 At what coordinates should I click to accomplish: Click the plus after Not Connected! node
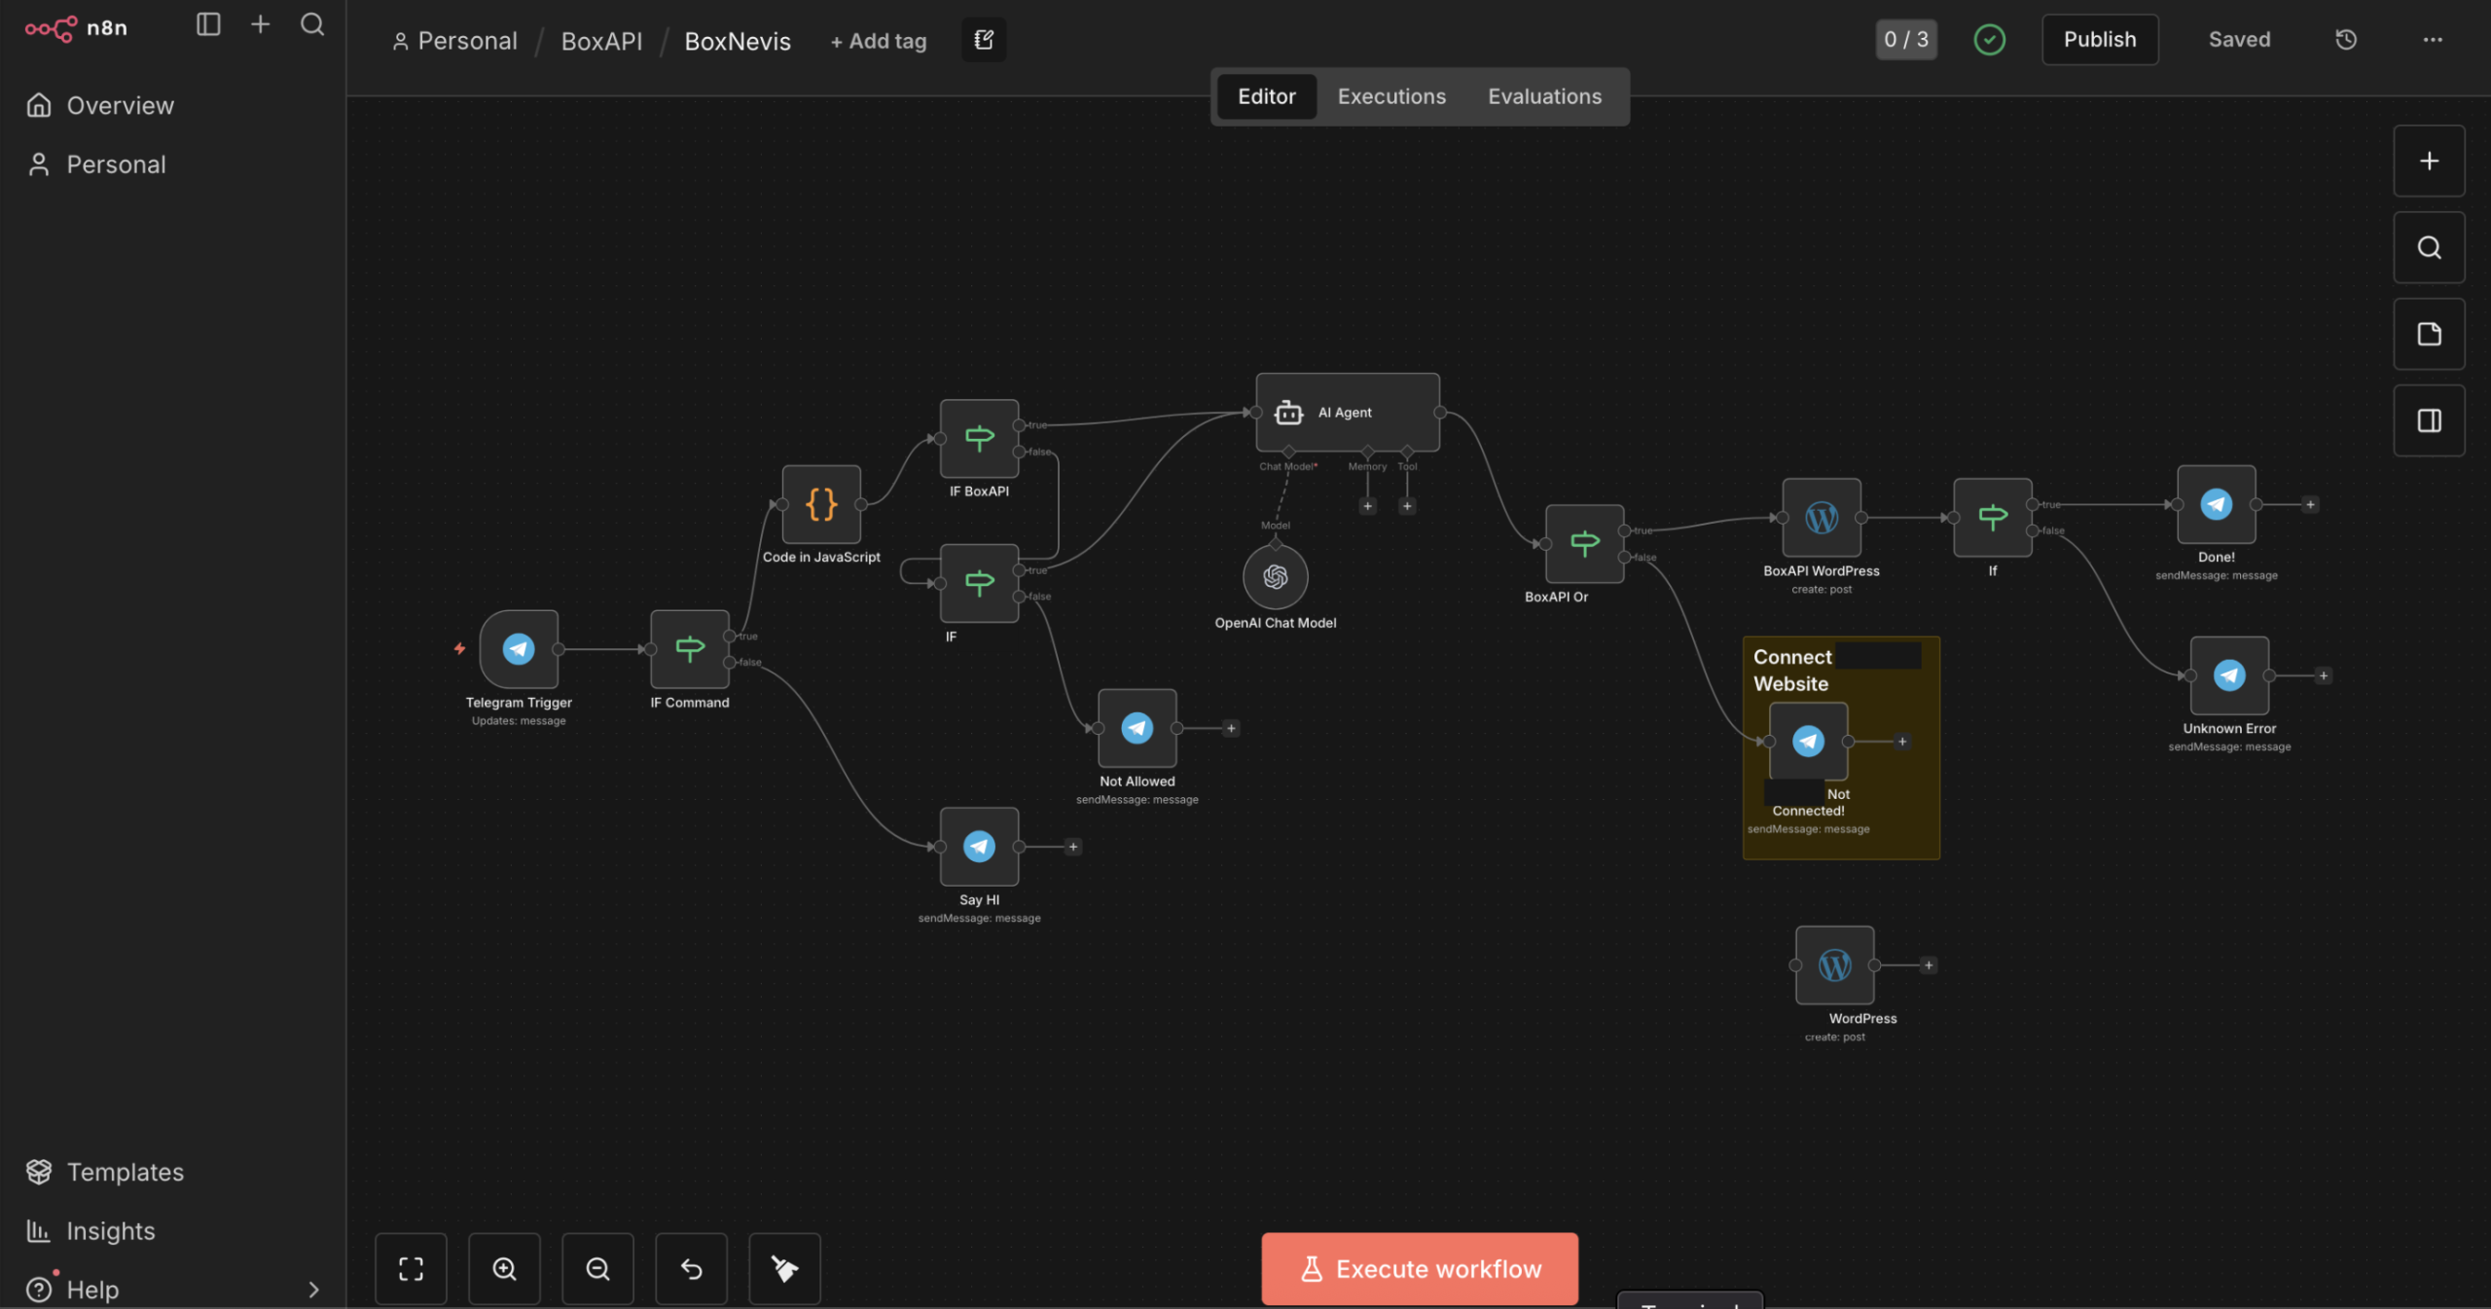click(1901, 742)
